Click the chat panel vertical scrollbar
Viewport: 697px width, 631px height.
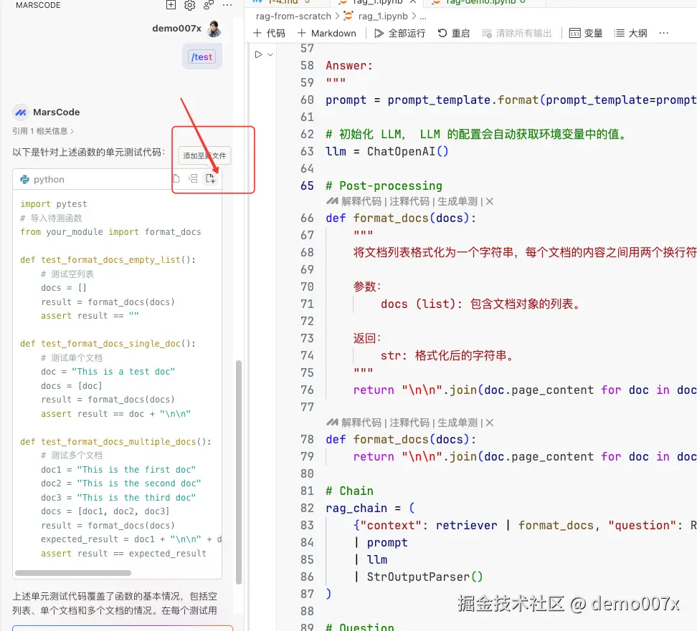click(239, 471)
